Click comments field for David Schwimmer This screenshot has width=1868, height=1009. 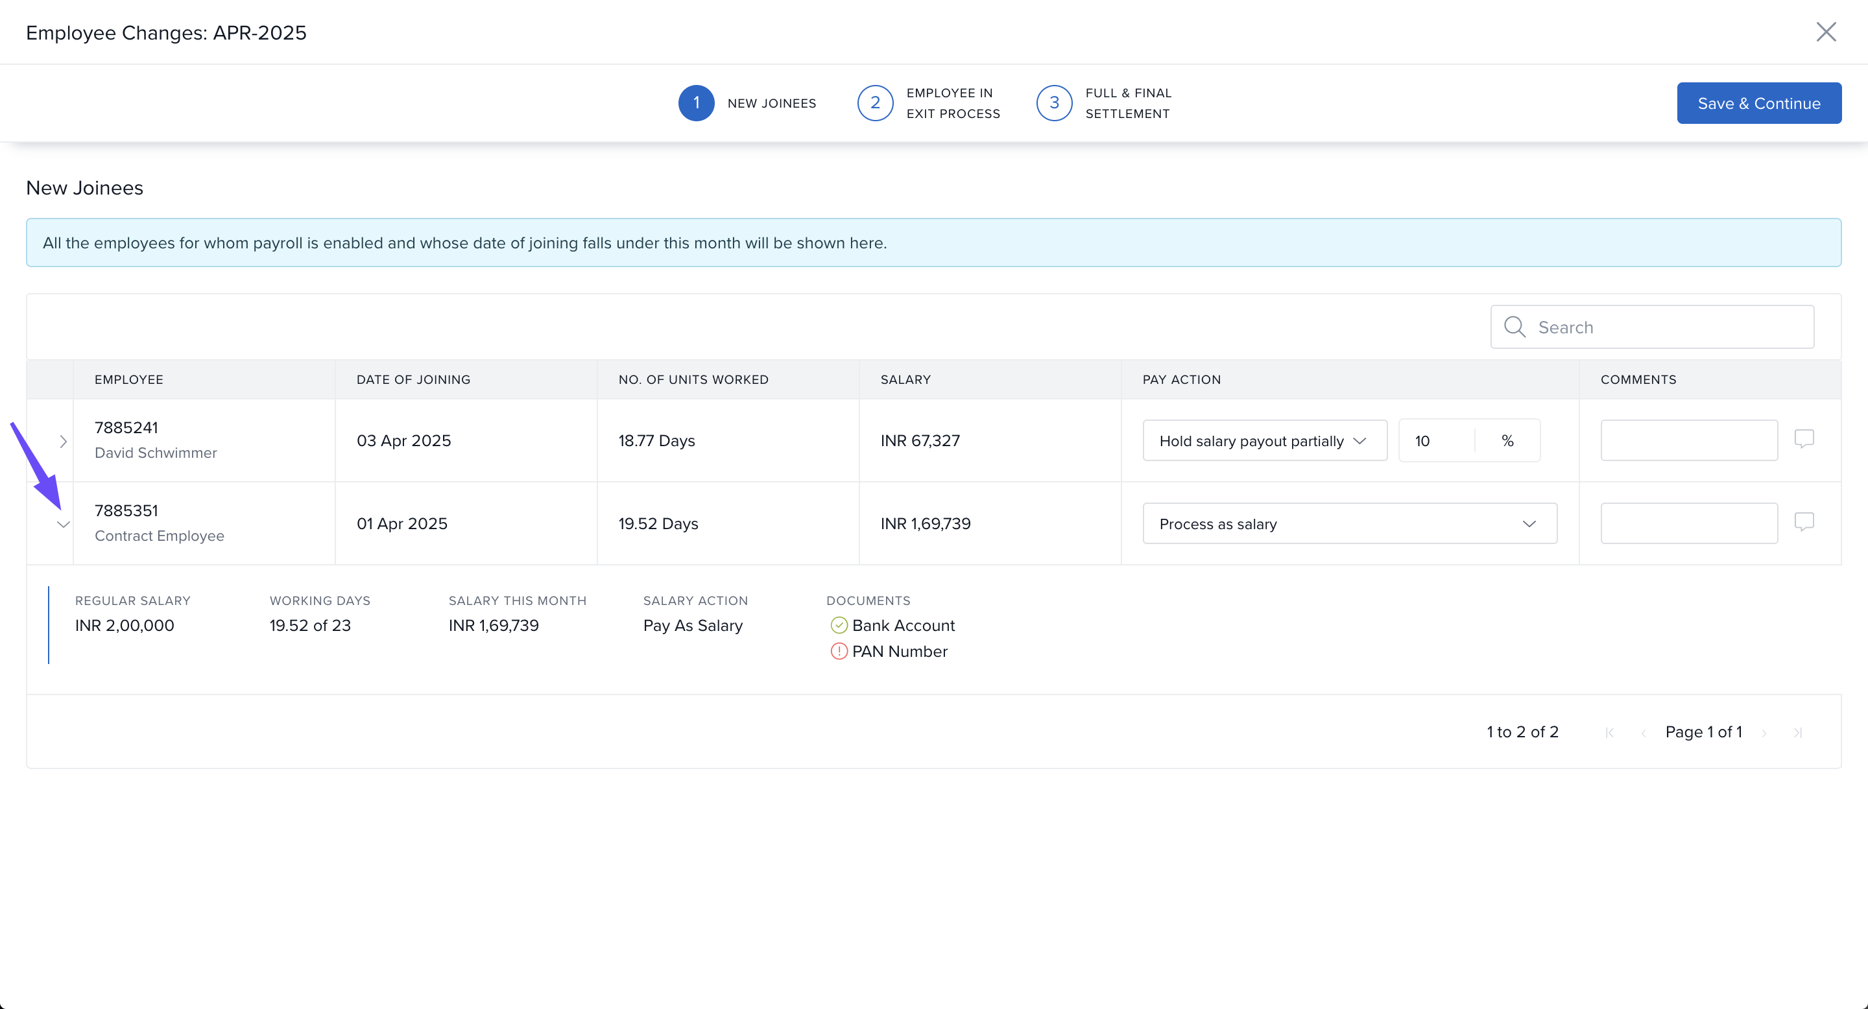pos(1688,440)
